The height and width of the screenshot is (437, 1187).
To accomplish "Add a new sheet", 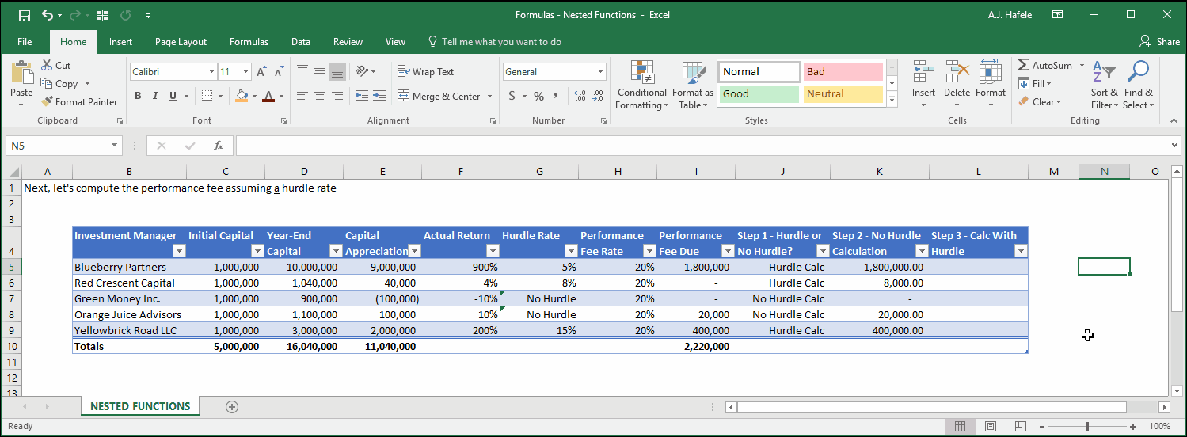I will 231,406.
